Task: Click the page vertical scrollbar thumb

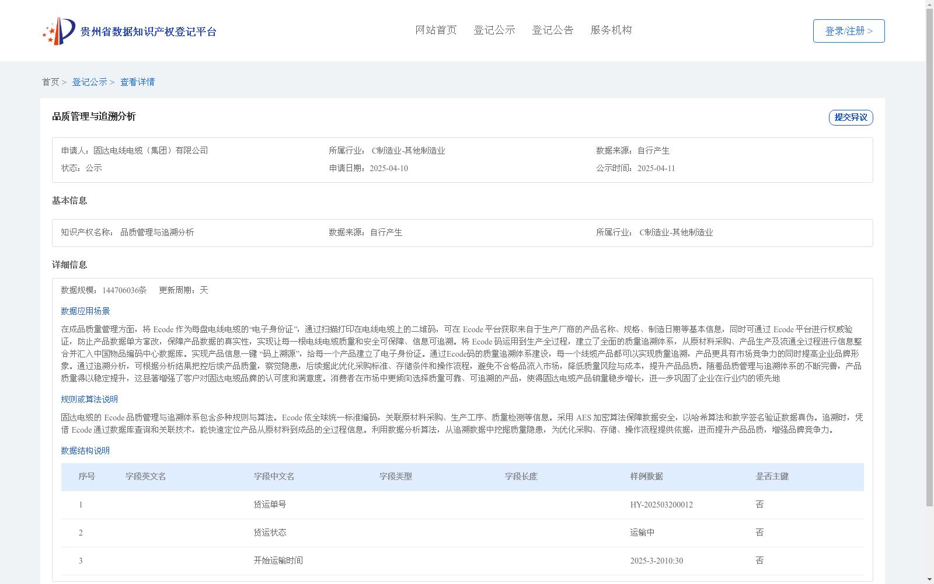Action: (x=929, y=257)
